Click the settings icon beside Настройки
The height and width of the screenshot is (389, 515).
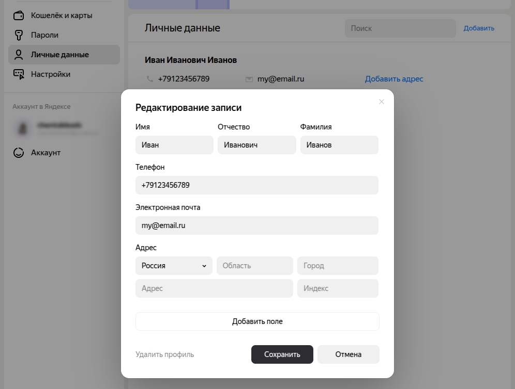click(x=19, y=74)
